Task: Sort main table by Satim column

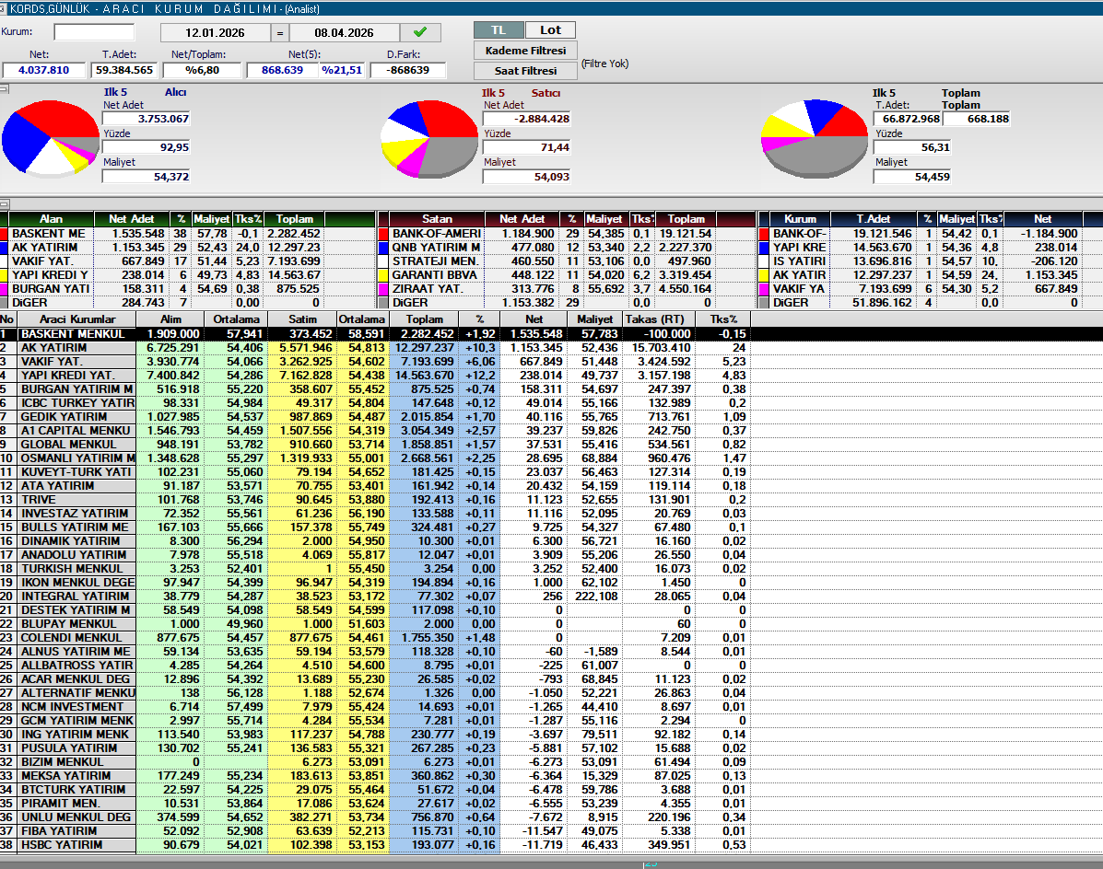Action: (302, 319)
